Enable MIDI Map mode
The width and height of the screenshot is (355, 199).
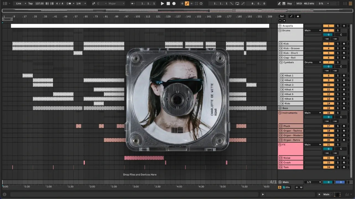point(299,4)
